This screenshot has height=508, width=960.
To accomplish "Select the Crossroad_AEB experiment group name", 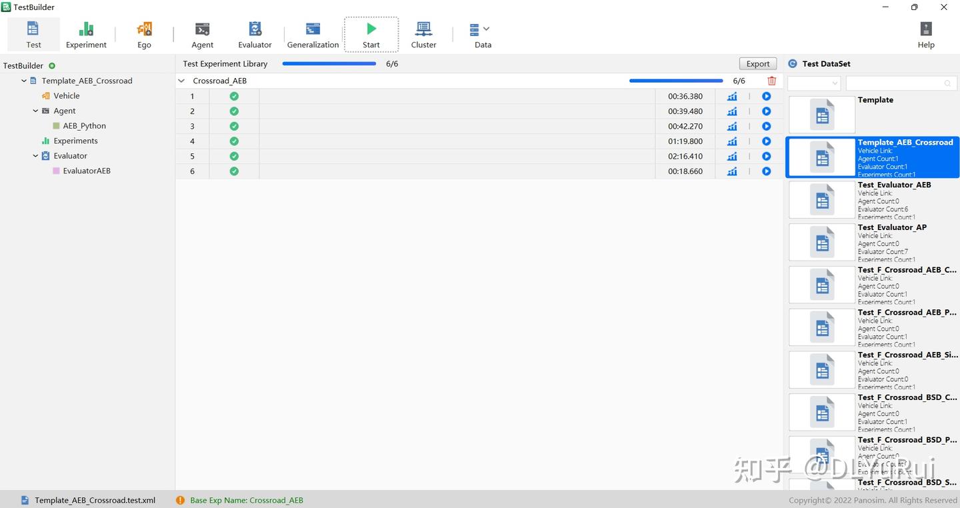I will pyautogui.click(x=220, y=81).
